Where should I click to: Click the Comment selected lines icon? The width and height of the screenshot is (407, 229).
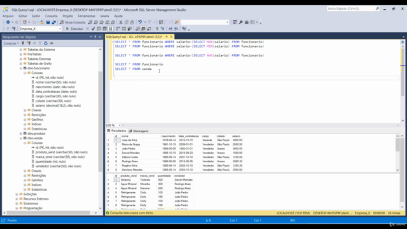point(157,29)
